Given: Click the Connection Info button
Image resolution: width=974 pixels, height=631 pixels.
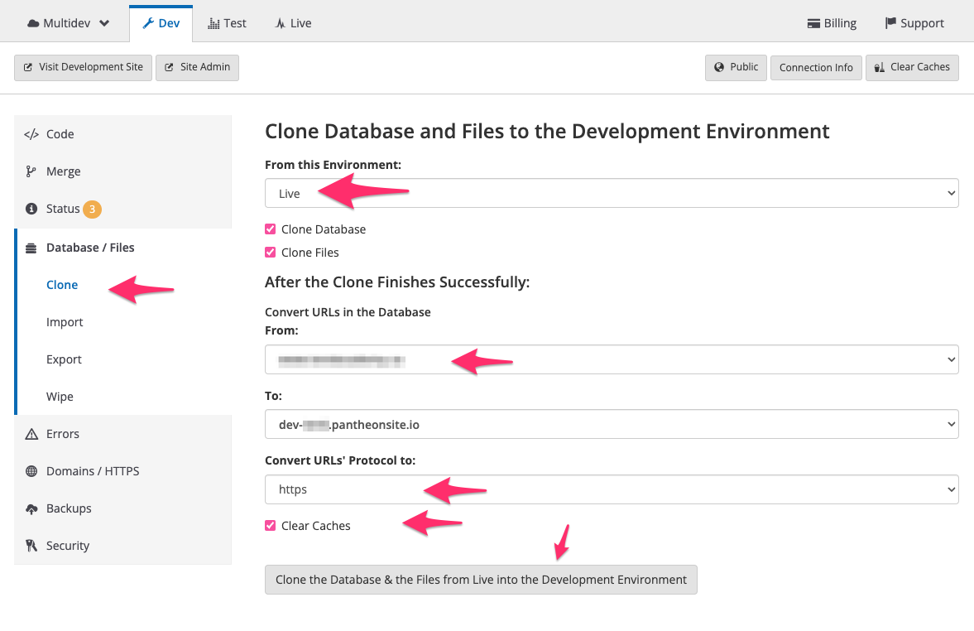Looking at the screenshot, I should [816, 67].
